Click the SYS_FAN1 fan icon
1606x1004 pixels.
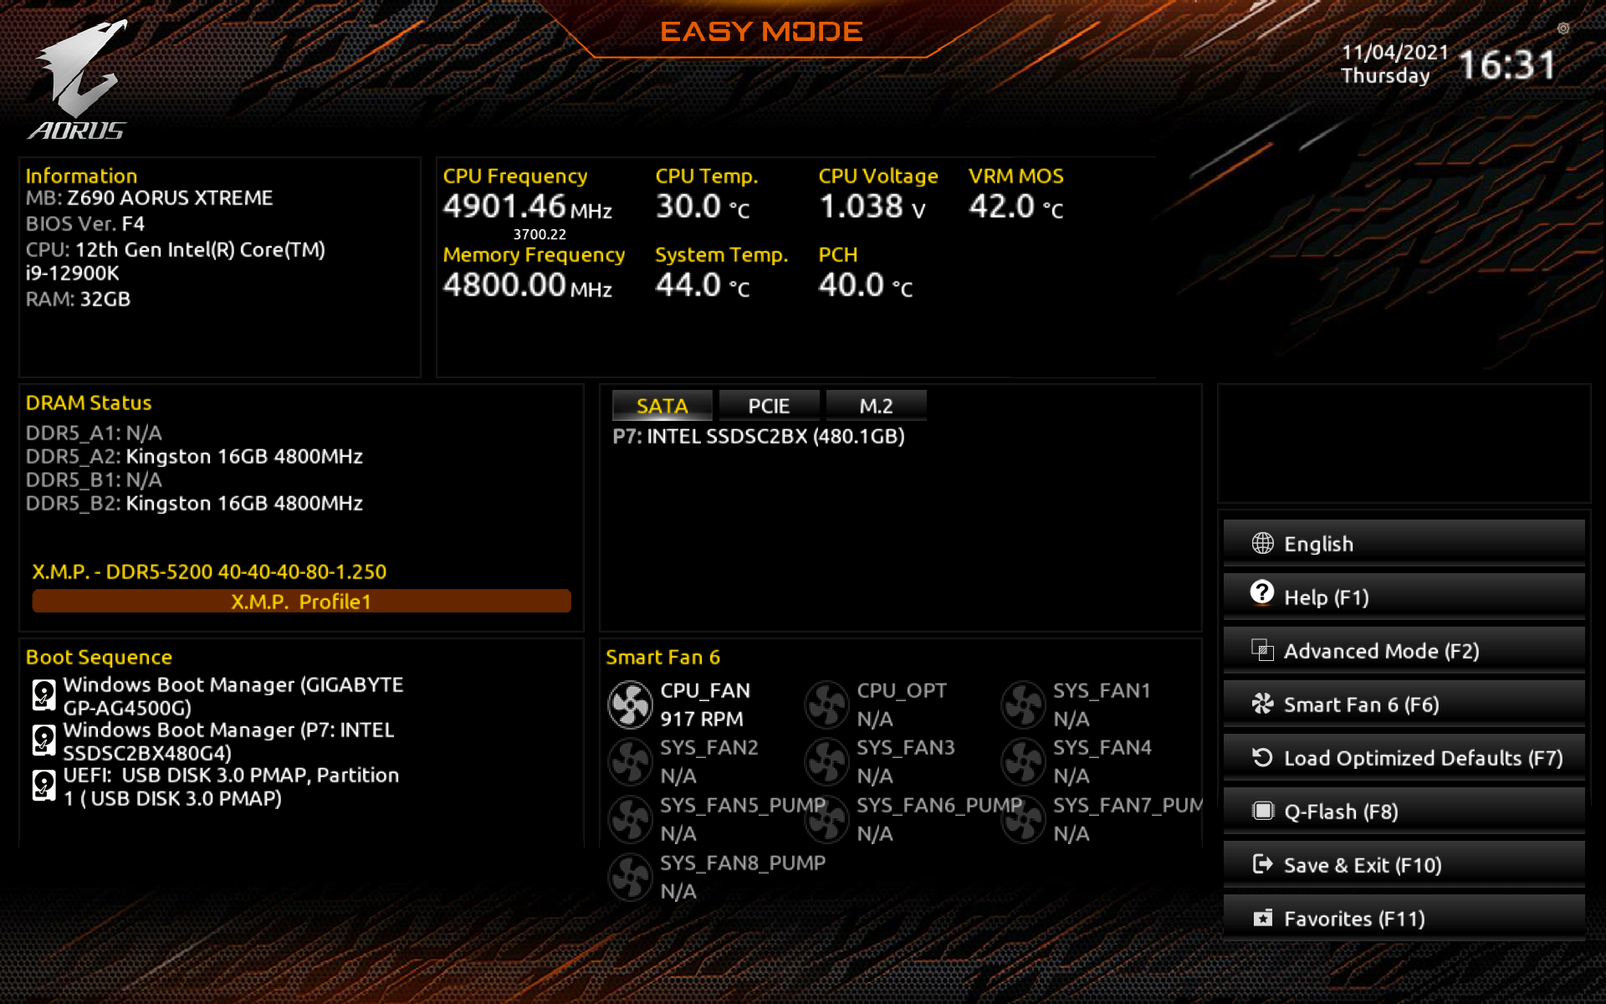[1023, 704]
